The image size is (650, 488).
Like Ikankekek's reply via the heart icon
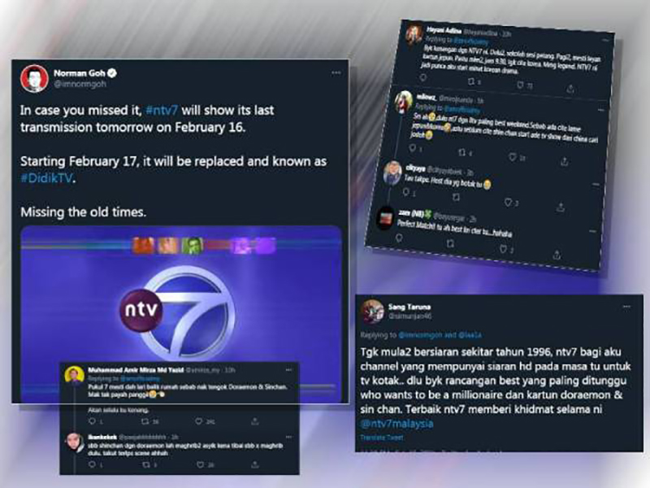(200, 464)
